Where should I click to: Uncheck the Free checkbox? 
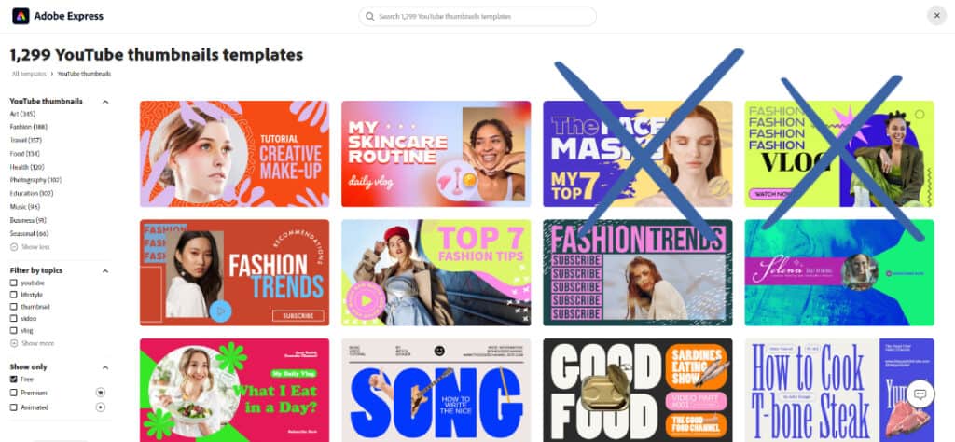14,380
